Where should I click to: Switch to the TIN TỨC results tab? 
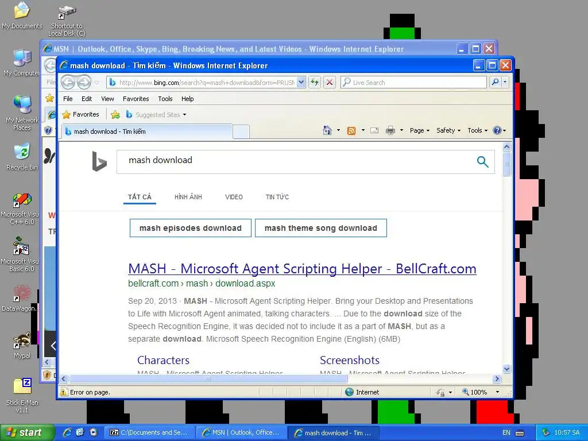pyautogui.click(x=277, y=197)
